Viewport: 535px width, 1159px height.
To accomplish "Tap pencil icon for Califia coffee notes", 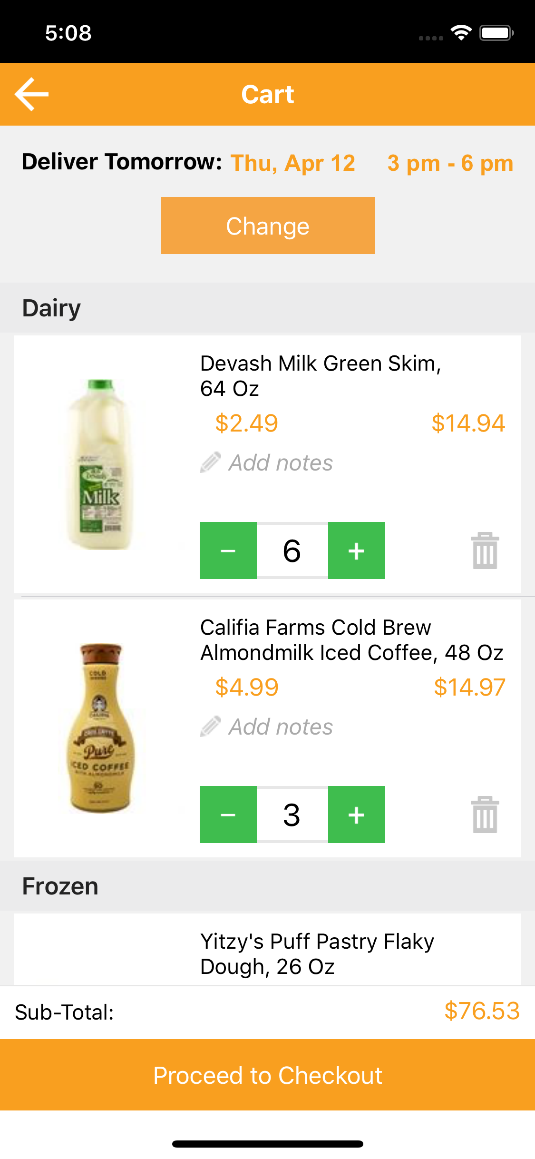I will (210, 727).
